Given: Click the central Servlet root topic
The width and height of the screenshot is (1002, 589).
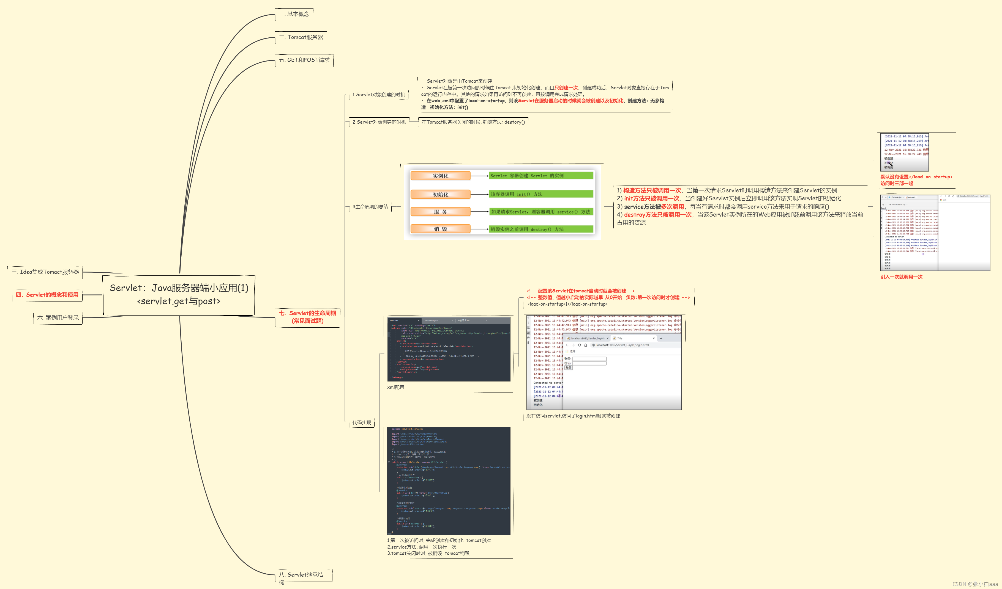Looking at the screenshot, I should pyautogui.click(x=179, y=294).
